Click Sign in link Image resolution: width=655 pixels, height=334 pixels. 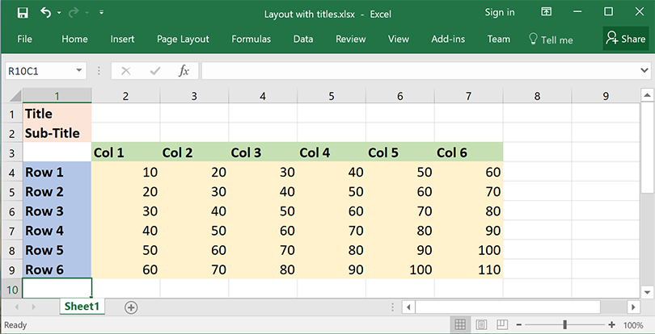coord(500,13)
